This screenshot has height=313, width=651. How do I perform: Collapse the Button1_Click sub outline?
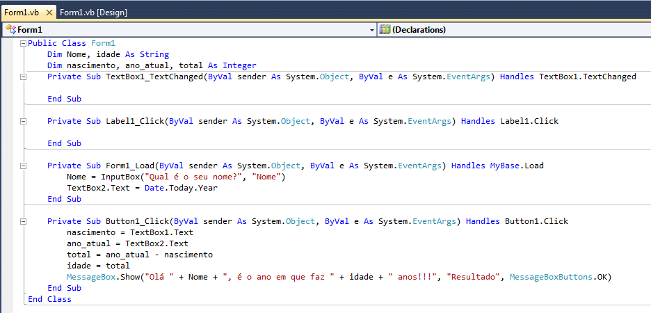click(x=23, y=221)
